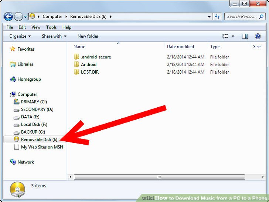The width and height of the screenshot is (269, 202).
Task: Select the Android folder icon
Action: pos(76,64)
